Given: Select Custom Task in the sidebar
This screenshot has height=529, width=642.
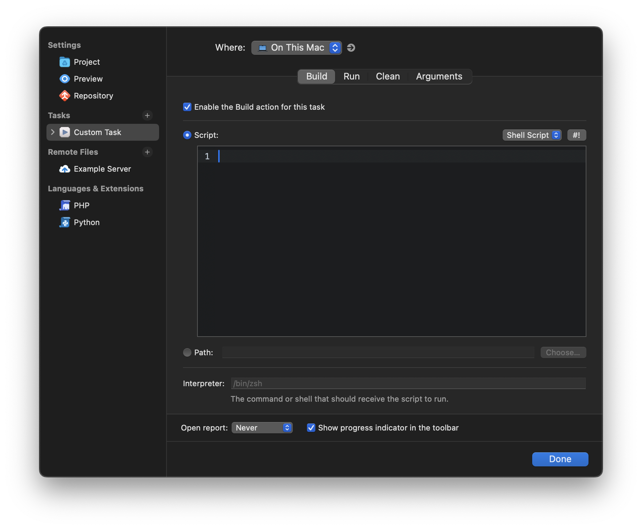Looking at the screenshot, I should pyautogui.click(x=103, y=132).
